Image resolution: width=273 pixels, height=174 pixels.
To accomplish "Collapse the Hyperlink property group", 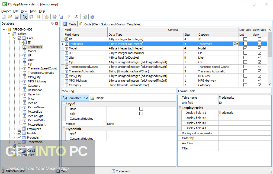I will click(64, 129).
